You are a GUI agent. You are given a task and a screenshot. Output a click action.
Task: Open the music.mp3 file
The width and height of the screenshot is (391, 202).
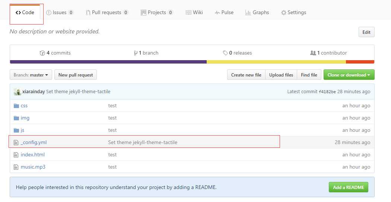(x=33, y=167)
